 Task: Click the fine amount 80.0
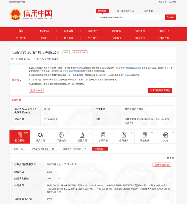coord(49,199)
